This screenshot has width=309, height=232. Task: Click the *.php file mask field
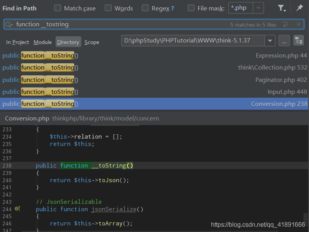tap(241, 8)
